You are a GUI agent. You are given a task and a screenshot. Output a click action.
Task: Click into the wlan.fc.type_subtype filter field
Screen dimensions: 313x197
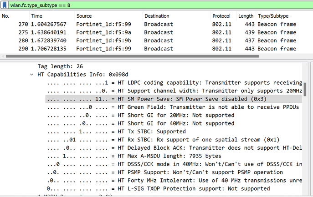coord(137,5)
